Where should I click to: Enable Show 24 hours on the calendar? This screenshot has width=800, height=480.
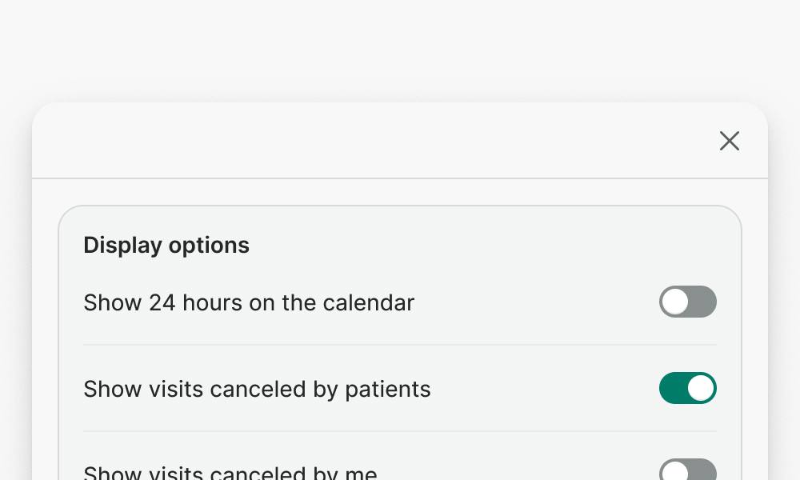[x=687, y=302]
